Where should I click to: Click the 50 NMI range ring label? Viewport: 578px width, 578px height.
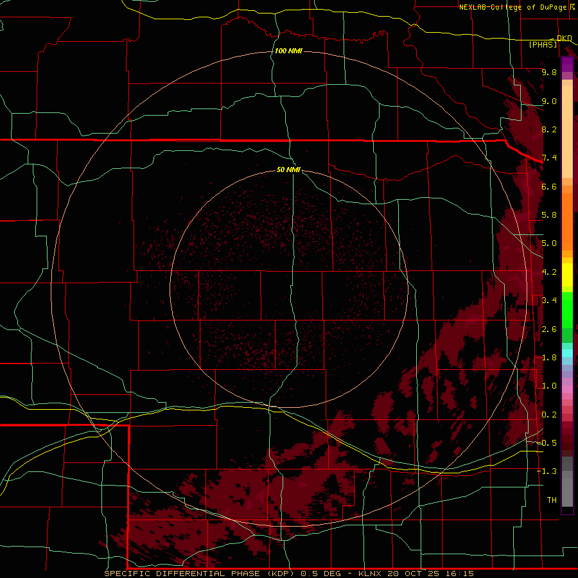pos(288,170)
